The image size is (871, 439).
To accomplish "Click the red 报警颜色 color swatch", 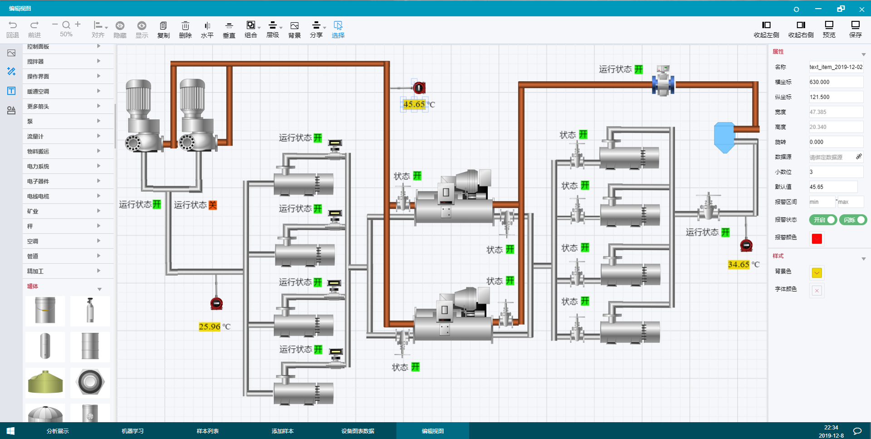I will click(x=817, y=239).
